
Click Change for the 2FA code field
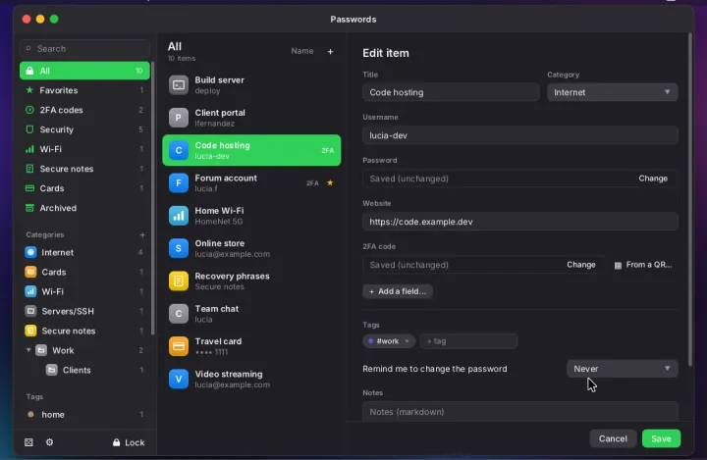(580, 265)
